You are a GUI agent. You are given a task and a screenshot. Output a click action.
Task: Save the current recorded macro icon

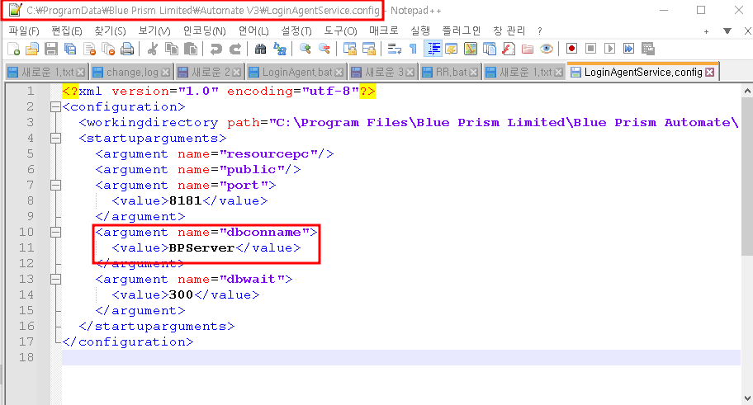[648, 49]
